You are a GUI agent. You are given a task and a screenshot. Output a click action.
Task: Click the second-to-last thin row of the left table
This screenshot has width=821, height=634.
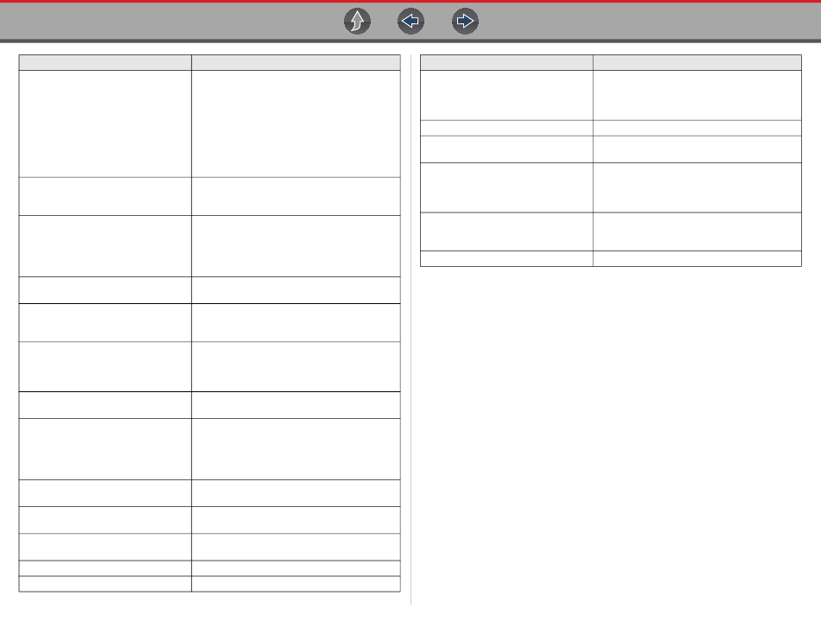pyautogui.click(x=209, y=568)
